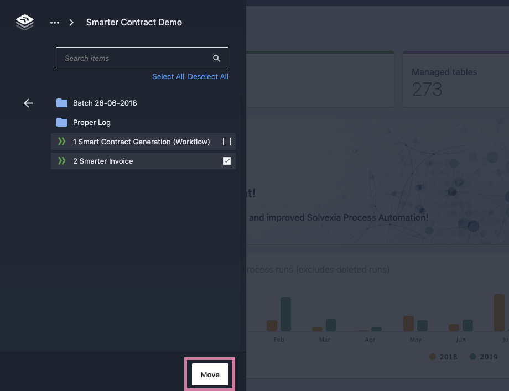The image size is (509, 391).
Task: Click the Proper Log folder icon
Action: click(x=62, y=122)
